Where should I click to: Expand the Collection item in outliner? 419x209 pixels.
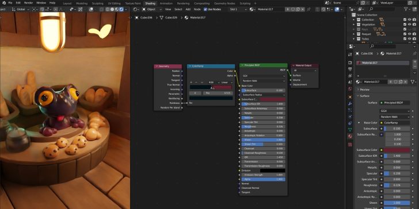click(x=354, y=20)
